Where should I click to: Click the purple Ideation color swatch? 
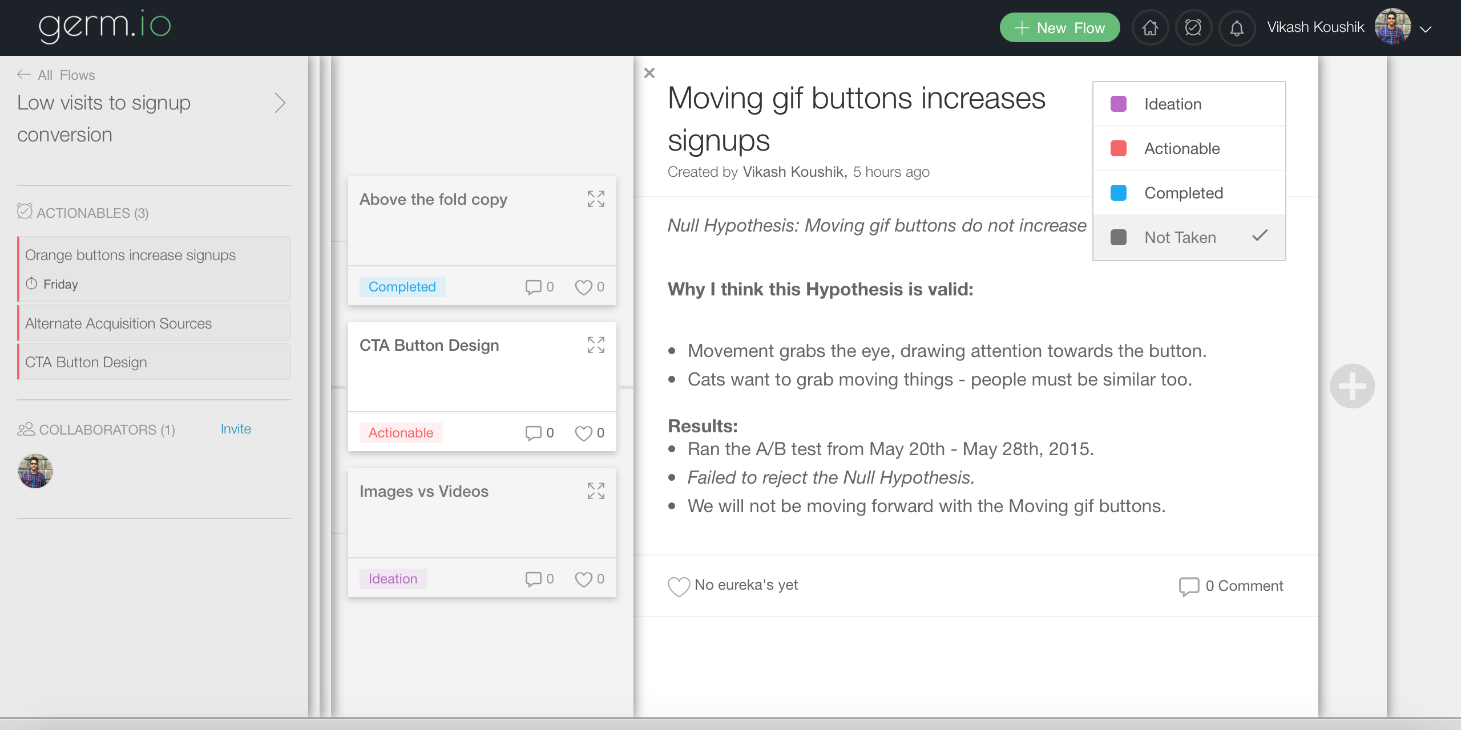click(x=1118, y=104)
